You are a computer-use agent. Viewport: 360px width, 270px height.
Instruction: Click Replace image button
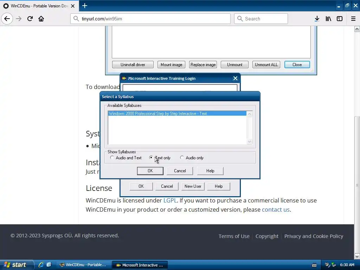pyautogui.click(x=203, y=65)
